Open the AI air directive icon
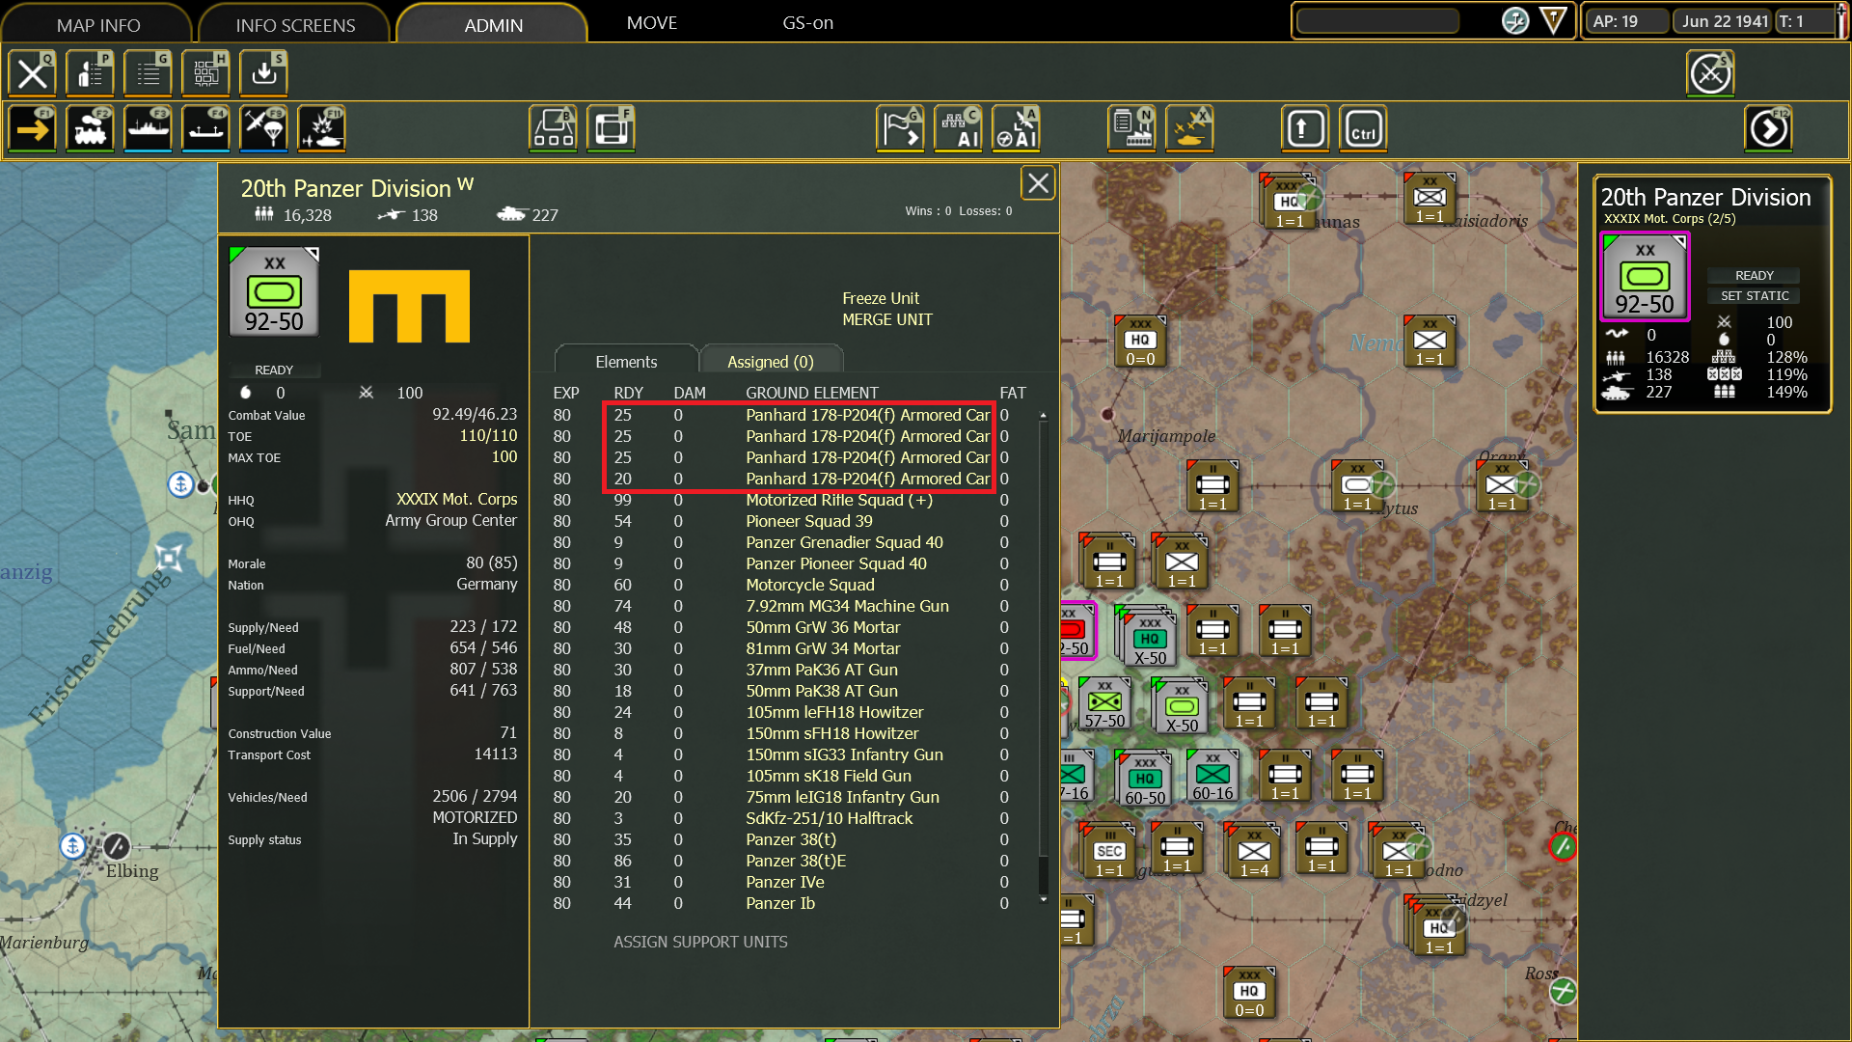This screenshot has height=1042, width=1852. coord(1016,128)
